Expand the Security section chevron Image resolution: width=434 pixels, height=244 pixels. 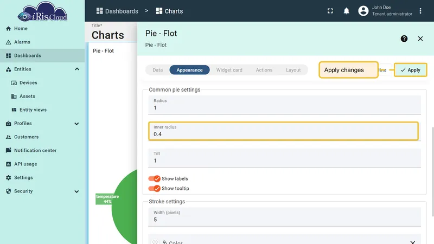(76, 191)
